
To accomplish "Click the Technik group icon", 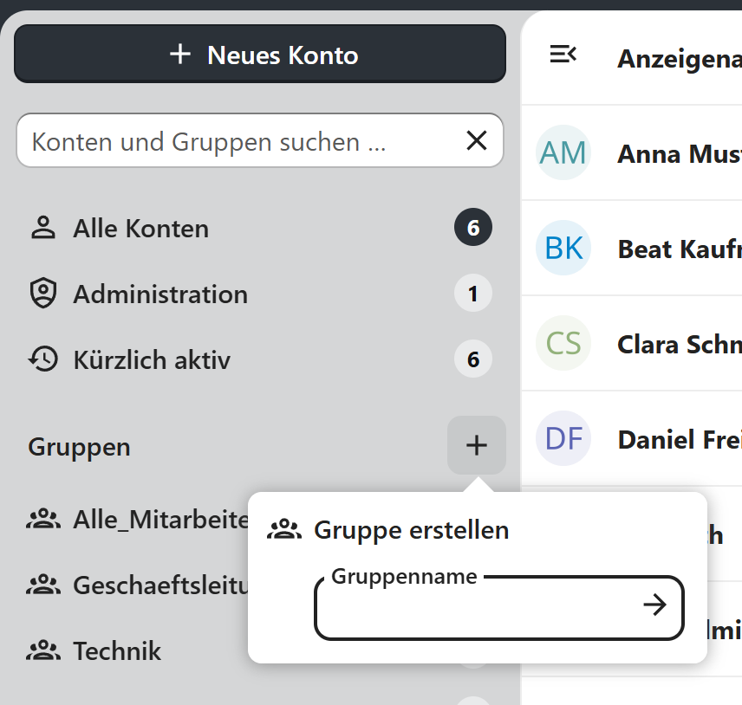I will [43, 650].
